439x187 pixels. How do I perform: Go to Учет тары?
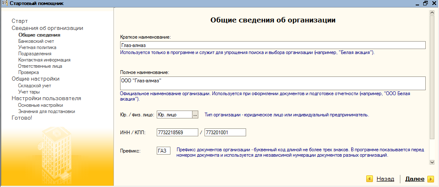pos(29,92)
